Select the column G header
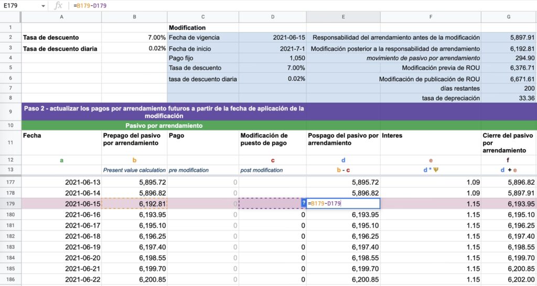Viewport: 537px width, 286px height. click(509, 17)
